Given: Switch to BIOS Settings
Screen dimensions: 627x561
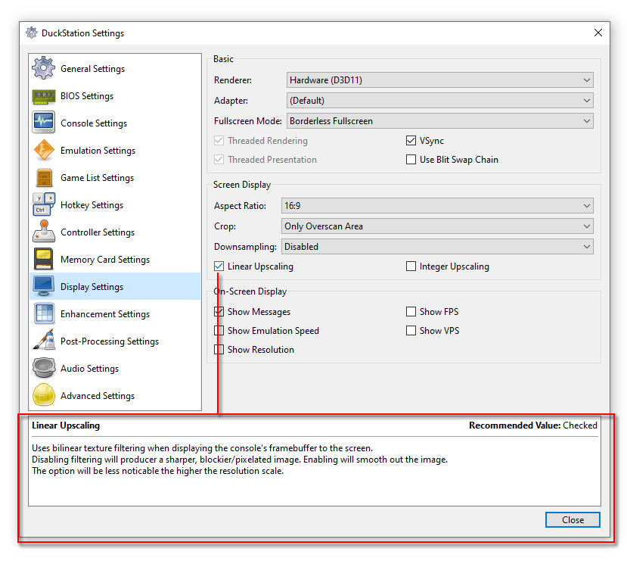Looking at the screenshot, I should pos(87,96).
